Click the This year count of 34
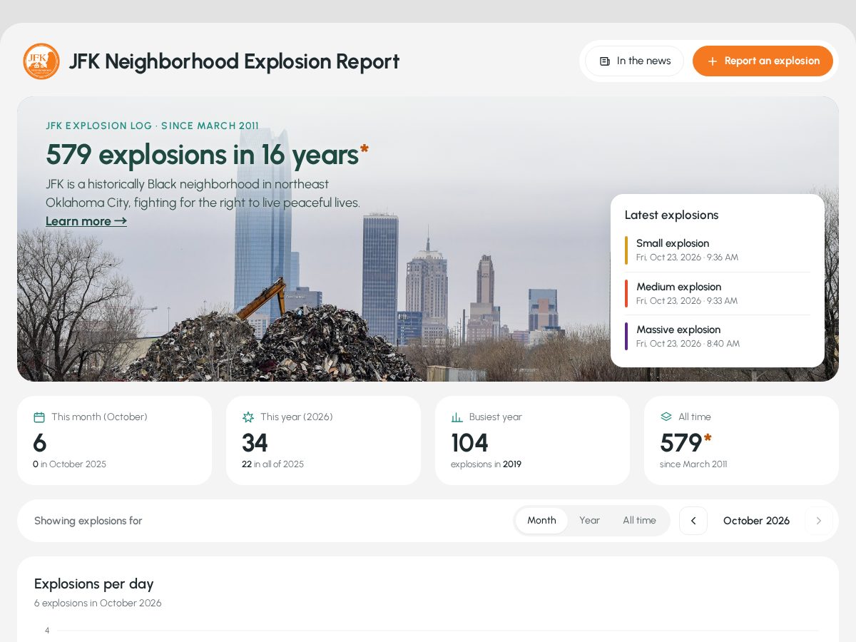Image resolution: width=856 pixels, height=642 pixels. pos(255,443)
